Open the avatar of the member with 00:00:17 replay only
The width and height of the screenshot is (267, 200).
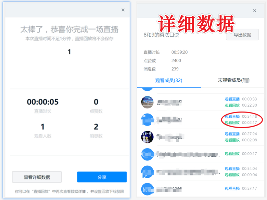tap(147, 154)
